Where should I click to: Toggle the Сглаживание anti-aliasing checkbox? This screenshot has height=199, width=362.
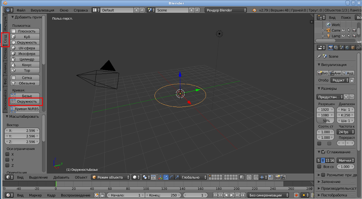tap(323, 152)
